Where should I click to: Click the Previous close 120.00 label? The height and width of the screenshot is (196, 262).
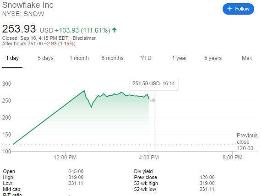point(247,142)
